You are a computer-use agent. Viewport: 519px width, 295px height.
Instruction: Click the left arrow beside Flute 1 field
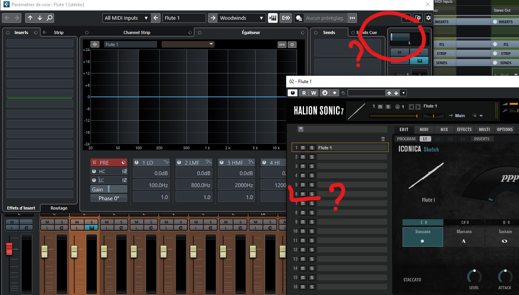coord(156,18)
